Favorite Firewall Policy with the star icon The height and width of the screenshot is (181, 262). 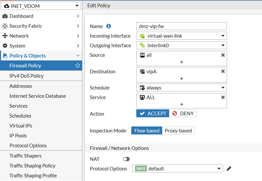[78, 65]
